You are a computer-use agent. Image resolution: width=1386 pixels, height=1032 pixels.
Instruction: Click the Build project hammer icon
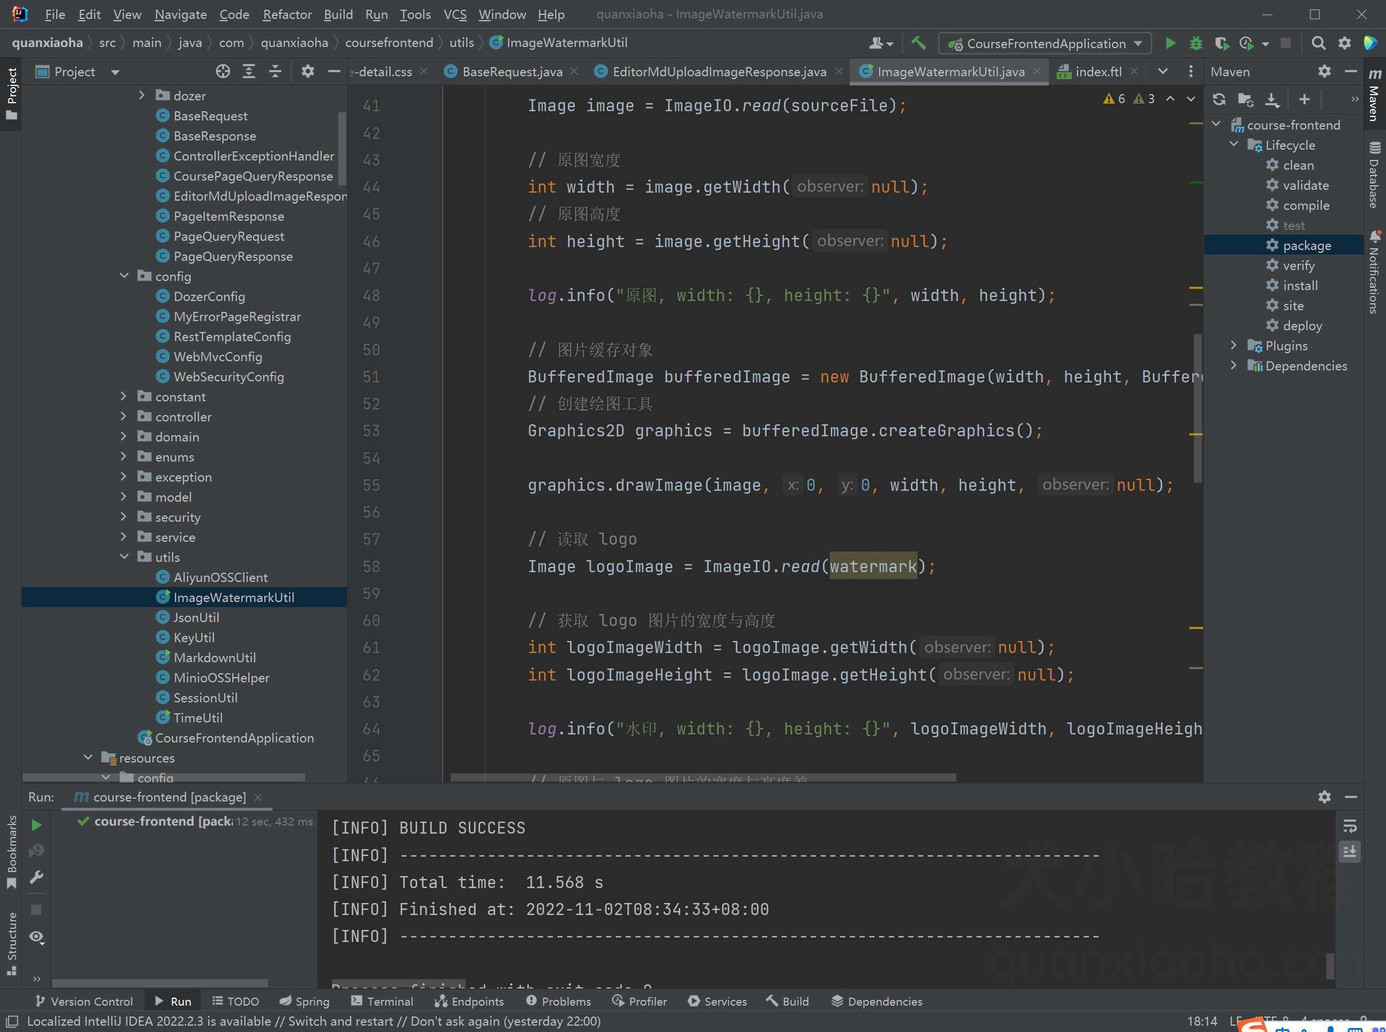click(x=918, y=43)
